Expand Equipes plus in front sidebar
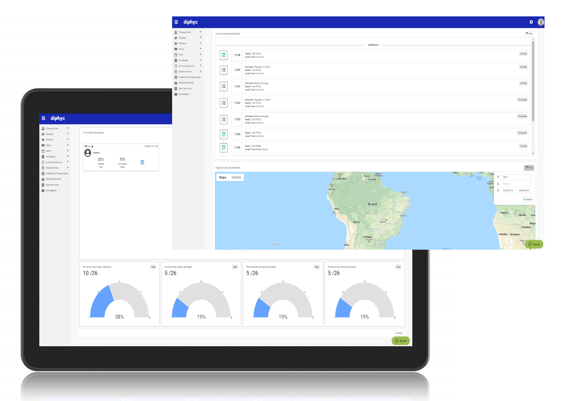This screenshot has height=401, width=564. (x=201, y=37)
